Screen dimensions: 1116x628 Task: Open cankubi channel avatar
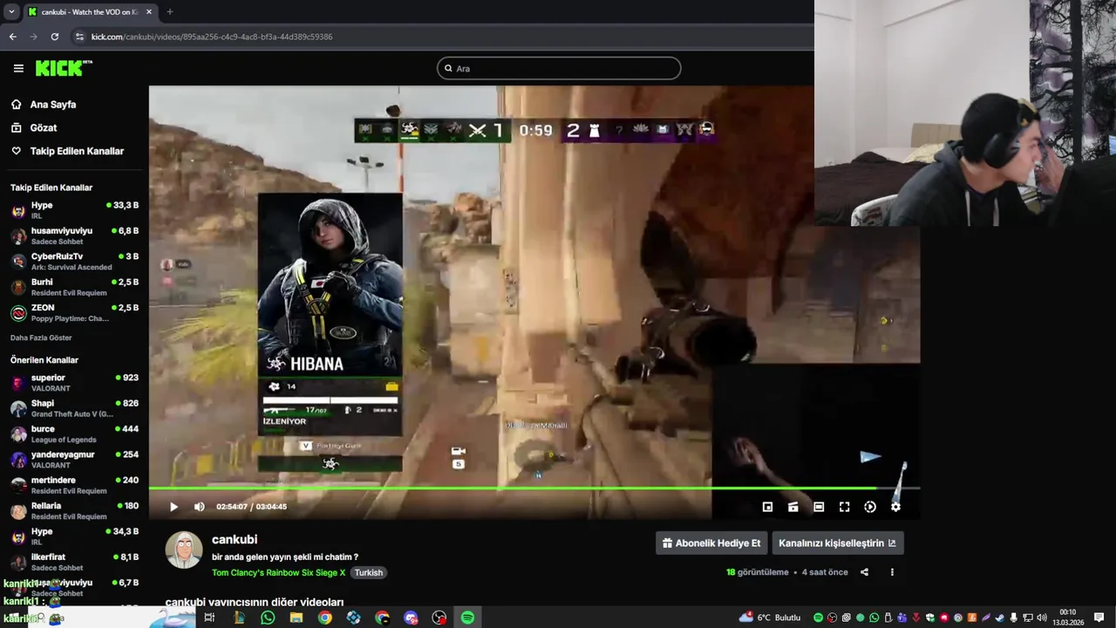pyautogui.click(x=184, y=549)
